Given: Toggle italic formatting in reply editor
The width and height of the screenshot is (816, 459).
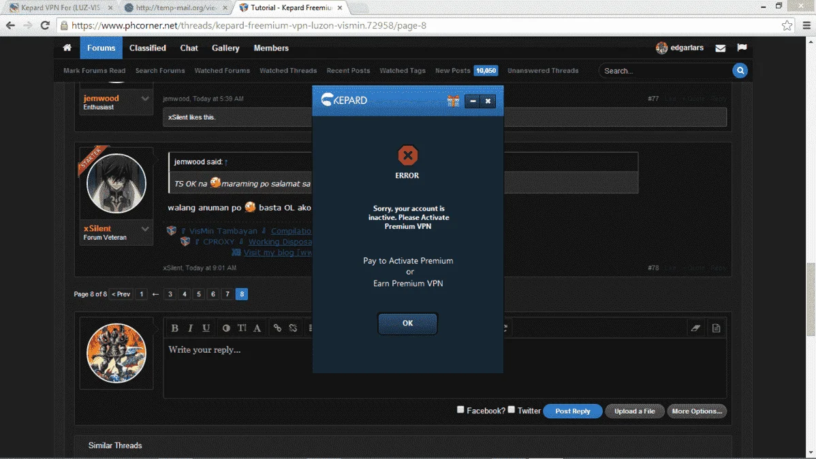Looking at the screenshot, I should point(191,328).
